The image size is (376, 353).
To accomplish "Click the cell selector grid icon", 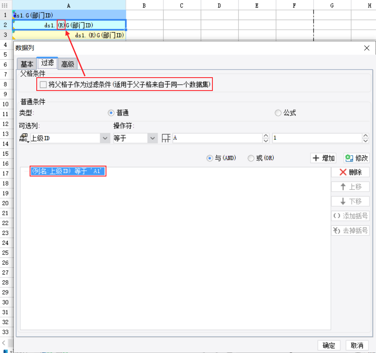I will click(166, 138).
